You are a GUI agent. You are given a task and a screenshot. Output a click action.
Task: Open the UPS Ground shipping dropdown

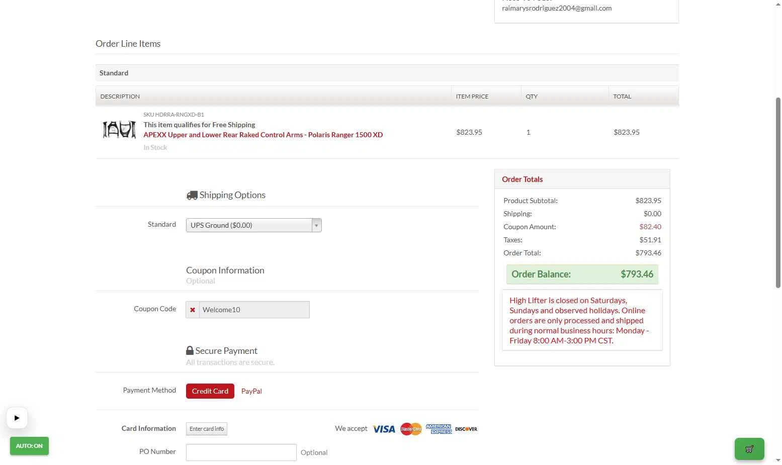(253, 225)
